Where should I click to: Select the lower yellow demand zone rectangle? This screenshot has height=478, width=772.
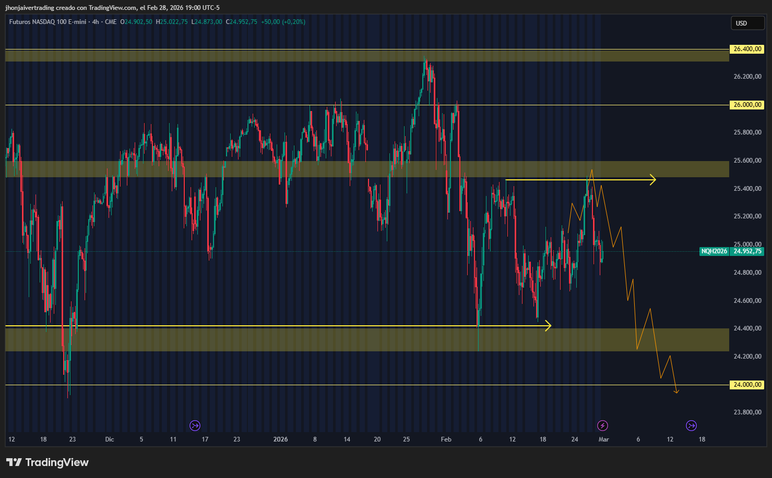point(313,339)
